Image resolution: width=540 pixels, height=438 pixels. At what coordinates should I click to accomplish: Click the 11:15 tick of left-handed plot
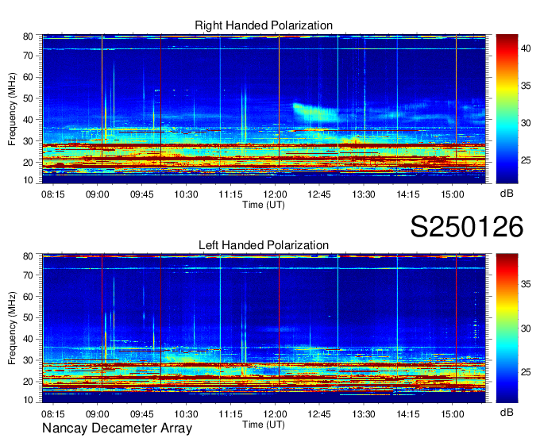pyautogui.click(x=231, y=414)
